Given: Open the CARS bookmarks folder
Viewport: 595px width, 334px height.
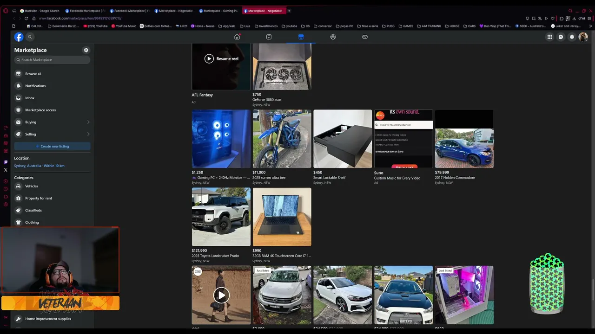Looking at the screenshot, I should [x=469, y=26].
